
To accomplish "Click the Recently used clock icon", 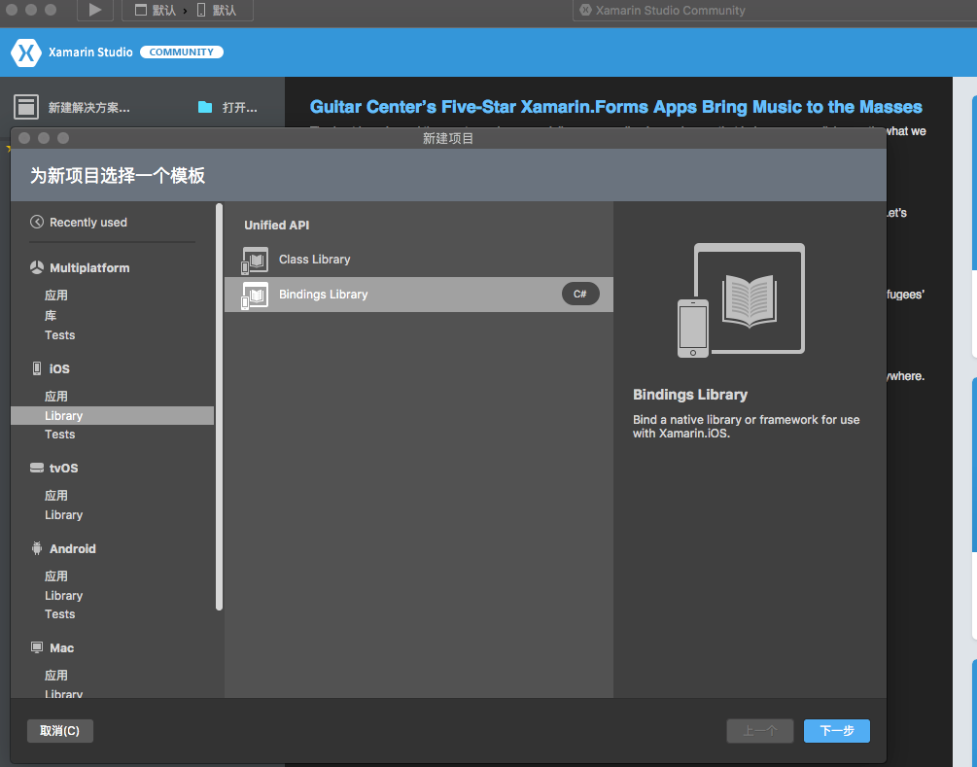I will (37, 222).
